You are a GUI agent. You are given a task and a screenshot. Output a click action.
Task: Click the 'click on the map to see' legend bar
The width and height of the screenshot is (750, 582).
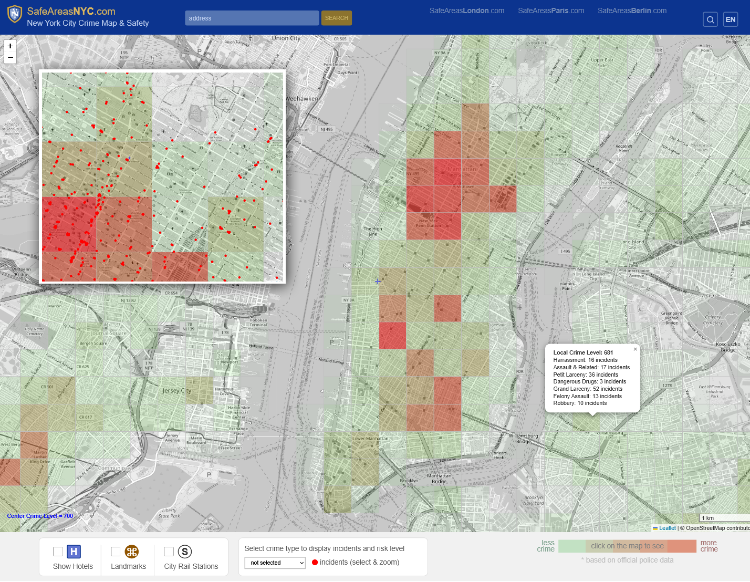pyautogui.click(x=627, y=546)
